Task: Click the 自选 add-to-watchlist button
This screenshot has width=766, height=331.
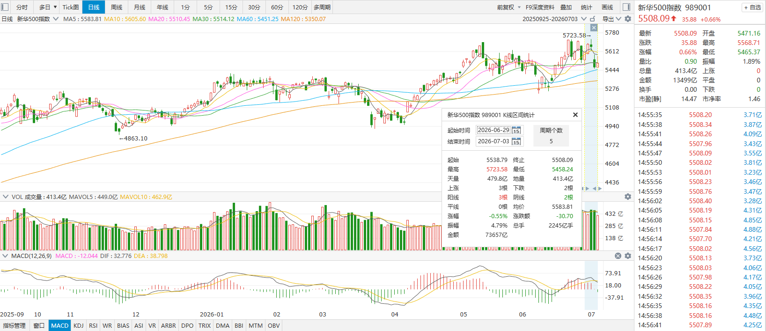Action: coord(752,7)
